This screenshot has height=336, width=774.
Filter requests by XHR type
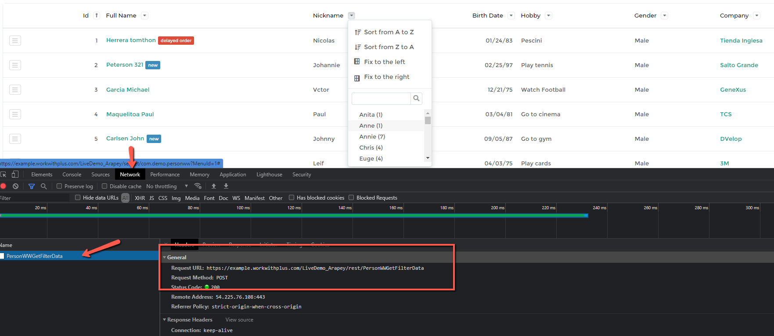pyautogui.click(x=140, y=198)
